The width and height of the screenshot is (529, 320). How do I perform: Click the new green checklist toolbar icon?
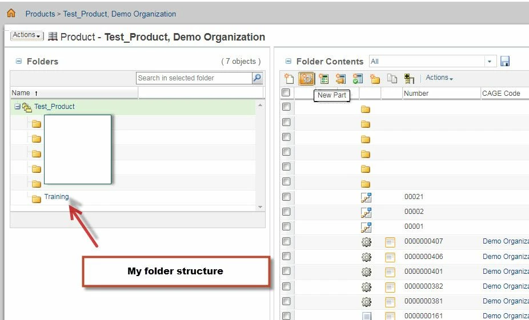[x=324, y=79]
